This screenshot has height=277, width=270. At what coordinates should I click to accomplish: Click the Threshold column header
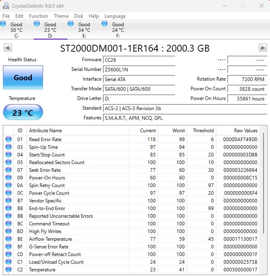click(x=202, y=131)
